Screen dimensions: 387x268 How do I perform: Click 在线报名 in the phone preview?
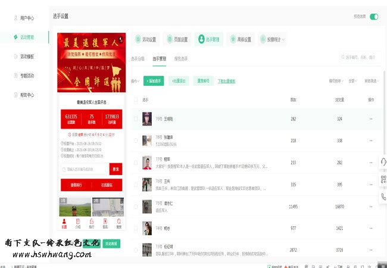107,185
